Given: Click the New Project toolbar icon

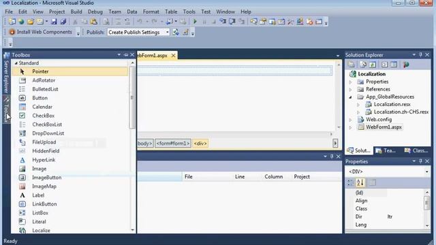Looking at the screenshot, I should pyautogui.click(x=12, y=22).
